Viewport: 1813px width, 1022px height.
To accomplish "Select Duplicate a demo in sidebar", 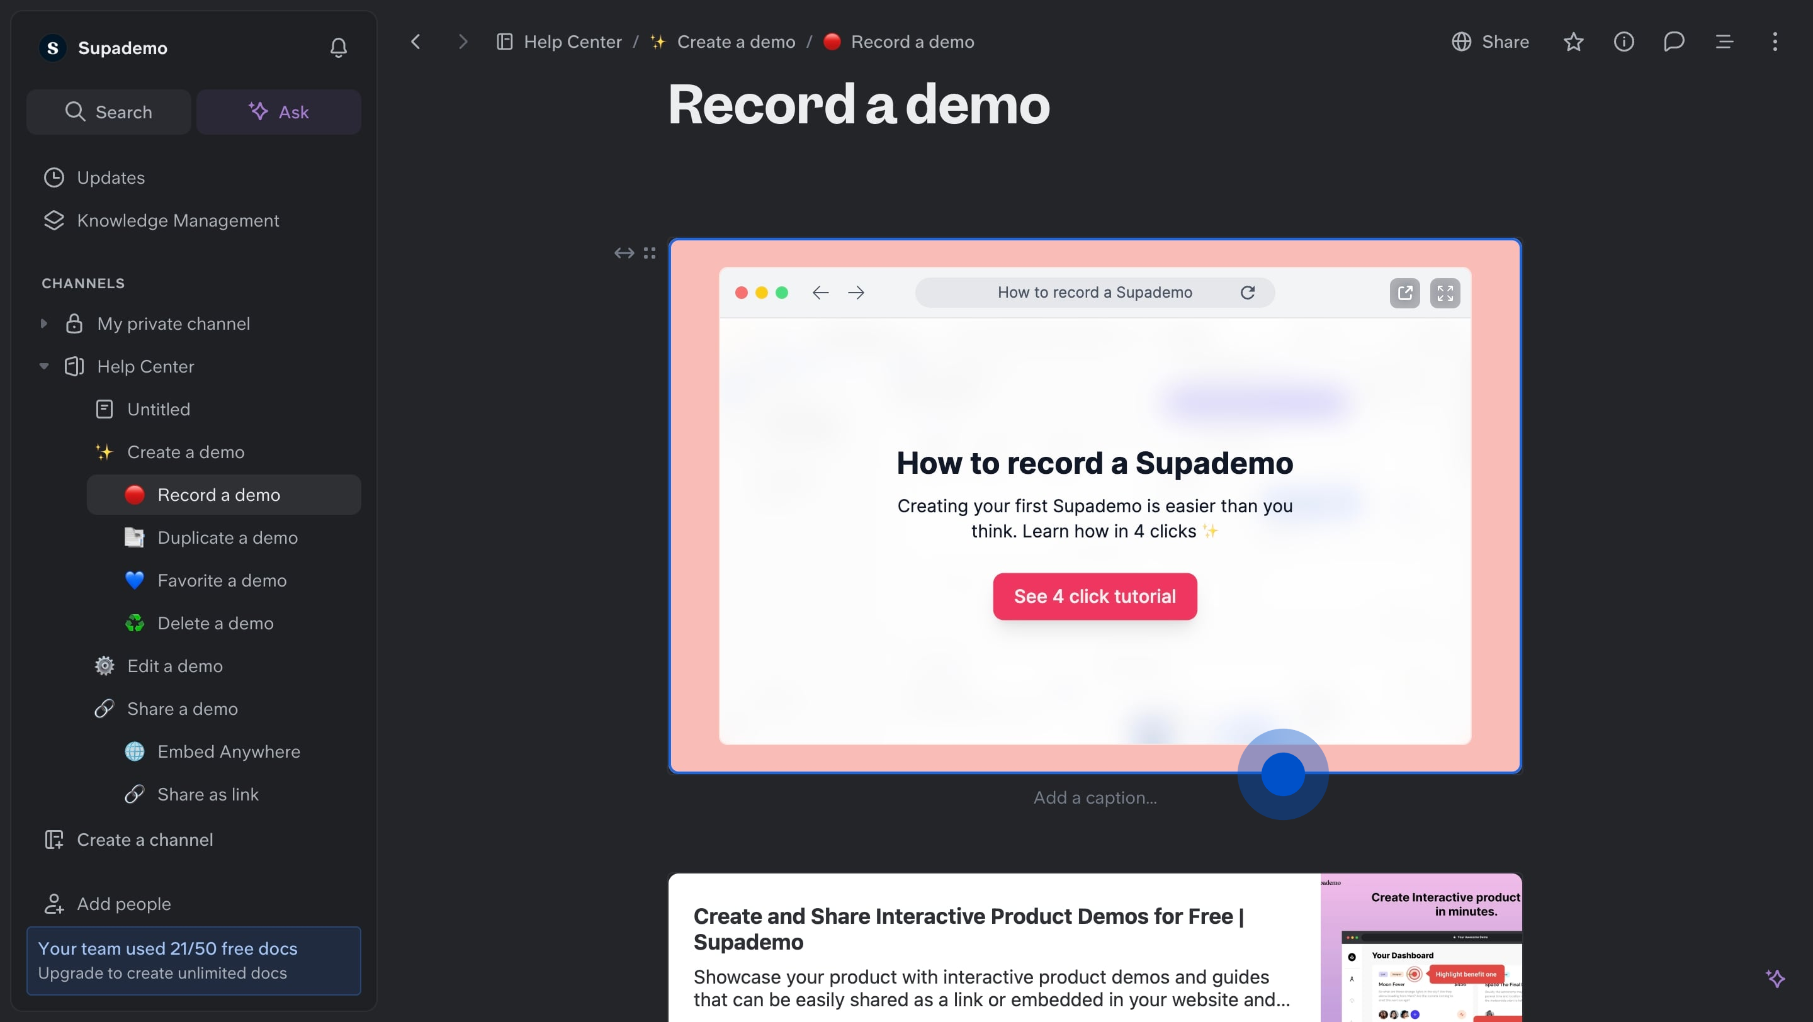I will coord(227,537).
